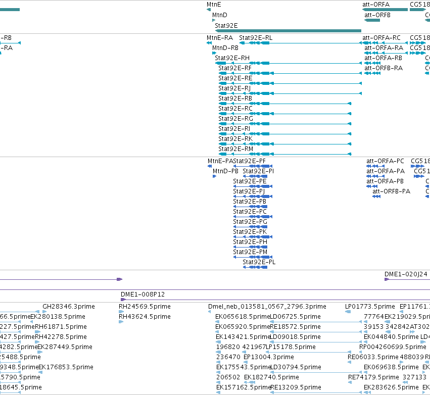Select the att-ORFA-RC transcript
Screen dimensions: 430x395
pyautogui.click(x=385, y=43)
